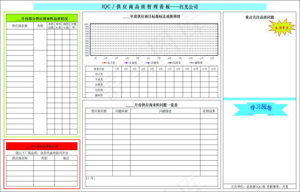Click the purple 五金类 legend marker

[x=126, y=63]
